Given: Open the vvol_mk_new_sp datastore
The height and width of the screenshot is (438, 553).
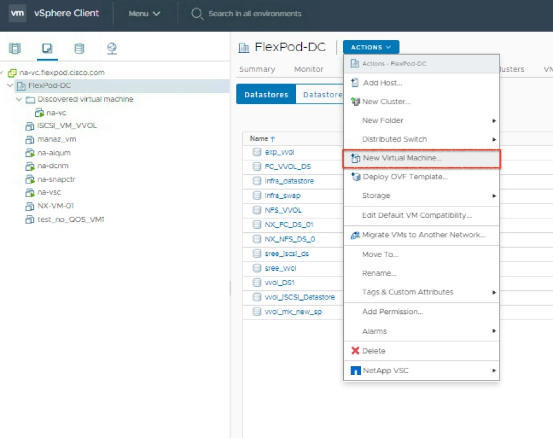Looking at the screenshot, I should [293, 312].
